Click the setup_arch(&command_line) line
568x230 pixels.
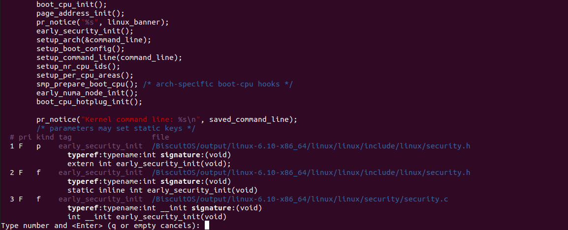[94, 39]
